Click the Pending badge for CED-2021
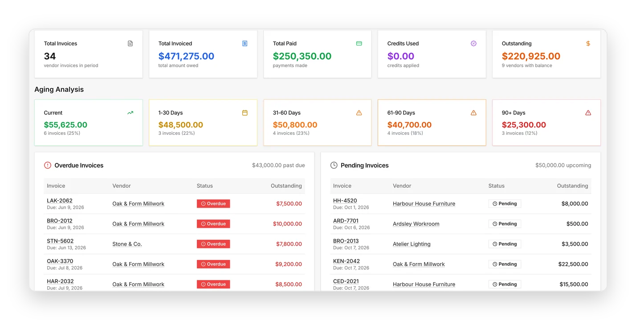This screenshot has width=636, height=320. 505,284
